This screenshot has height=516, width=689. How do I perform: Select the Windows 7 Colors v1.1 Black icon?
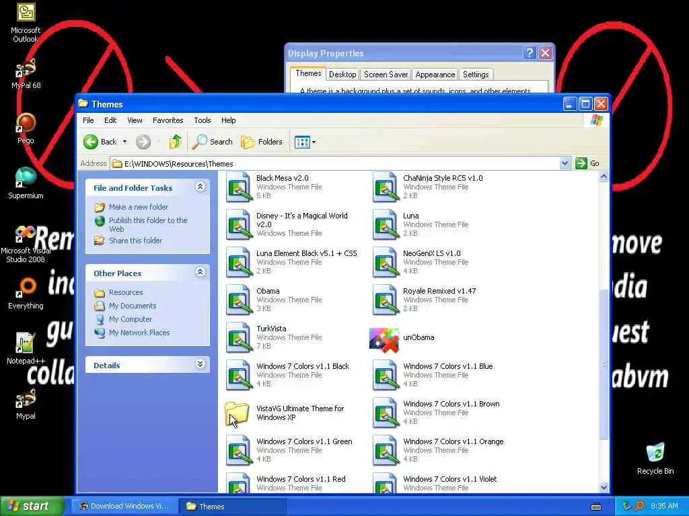click(239, 376)
